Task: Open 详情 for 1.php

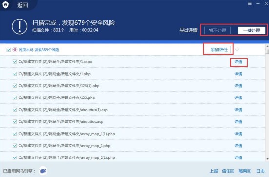Action: click(238, 74)
